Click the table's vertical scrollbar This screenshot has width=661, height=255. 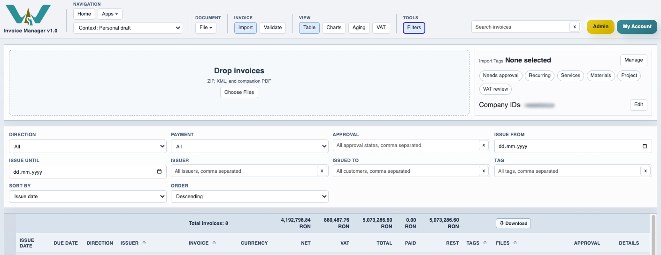click(x=653, y=234)
